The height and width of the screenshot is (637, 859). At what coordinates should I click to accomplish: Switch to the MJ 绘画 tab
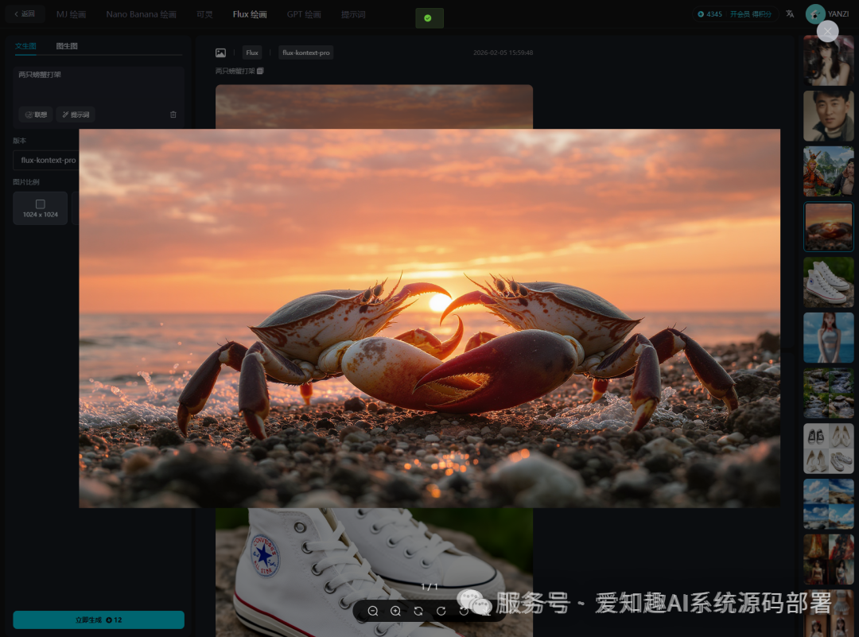point(72,14)
